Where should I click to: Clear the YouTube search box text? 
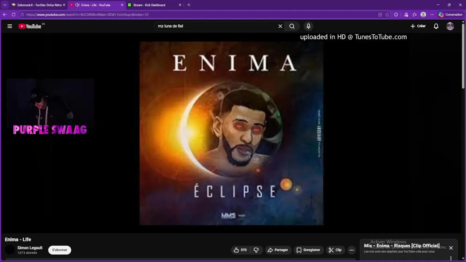pos(280,26)
